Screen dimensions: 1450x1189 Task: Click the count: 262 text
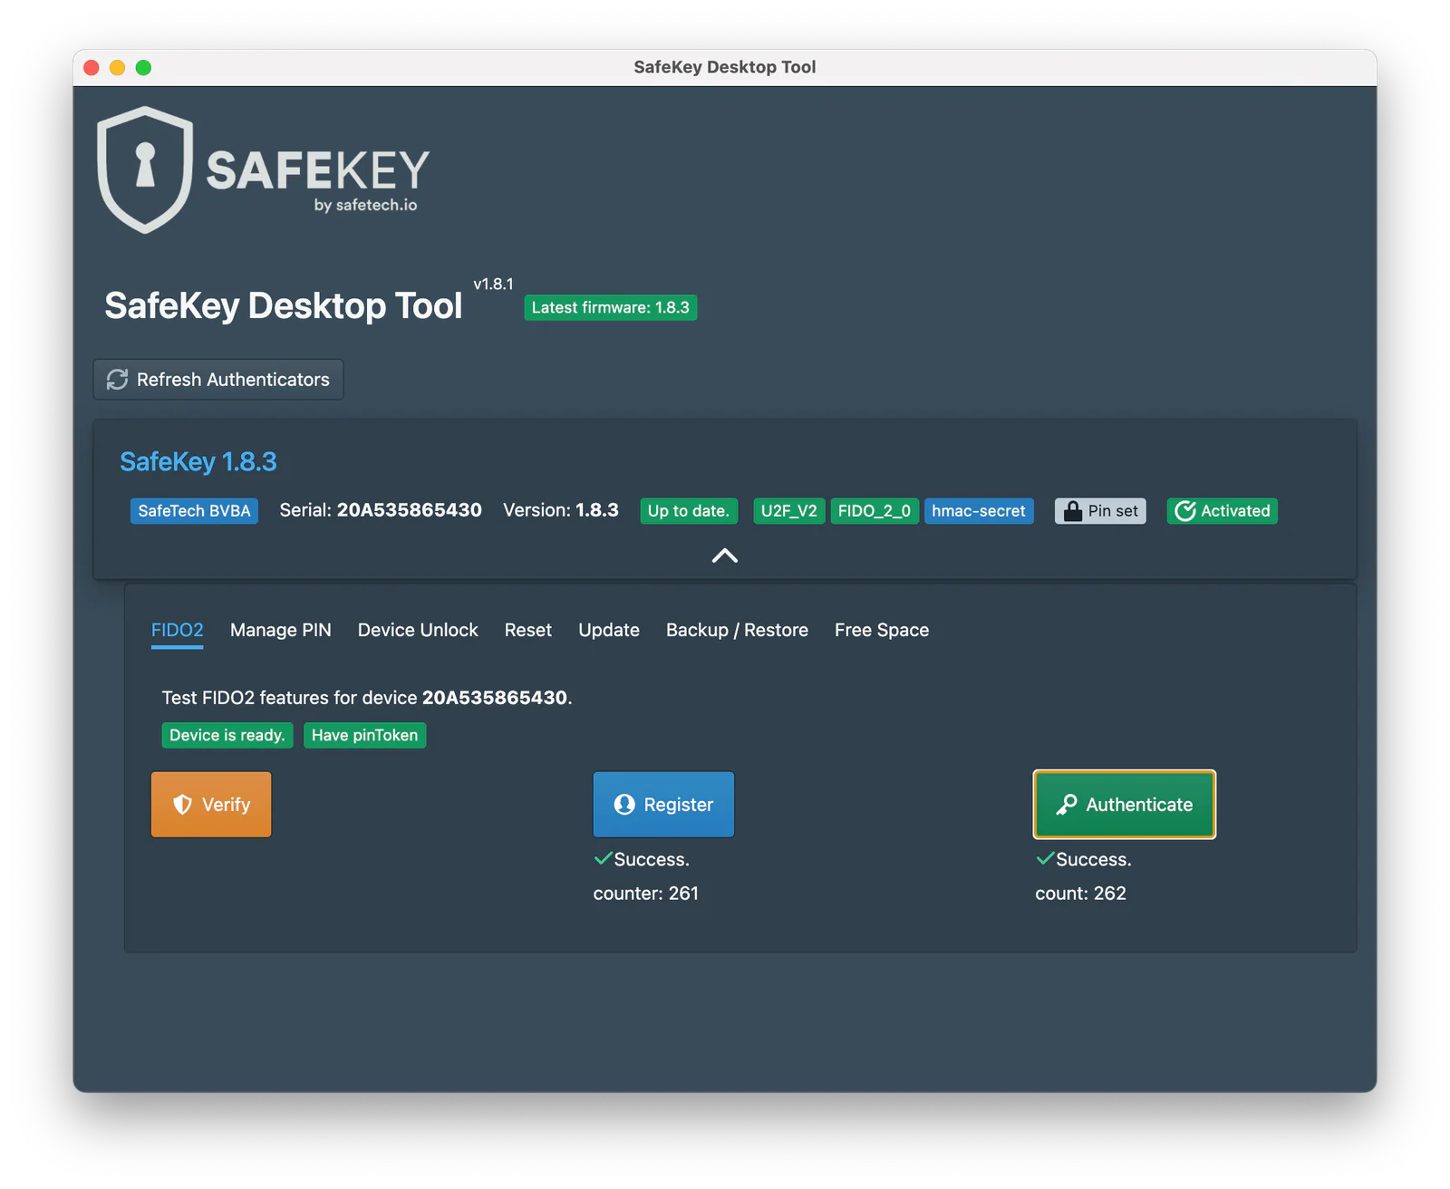[x=1081, y=894]
